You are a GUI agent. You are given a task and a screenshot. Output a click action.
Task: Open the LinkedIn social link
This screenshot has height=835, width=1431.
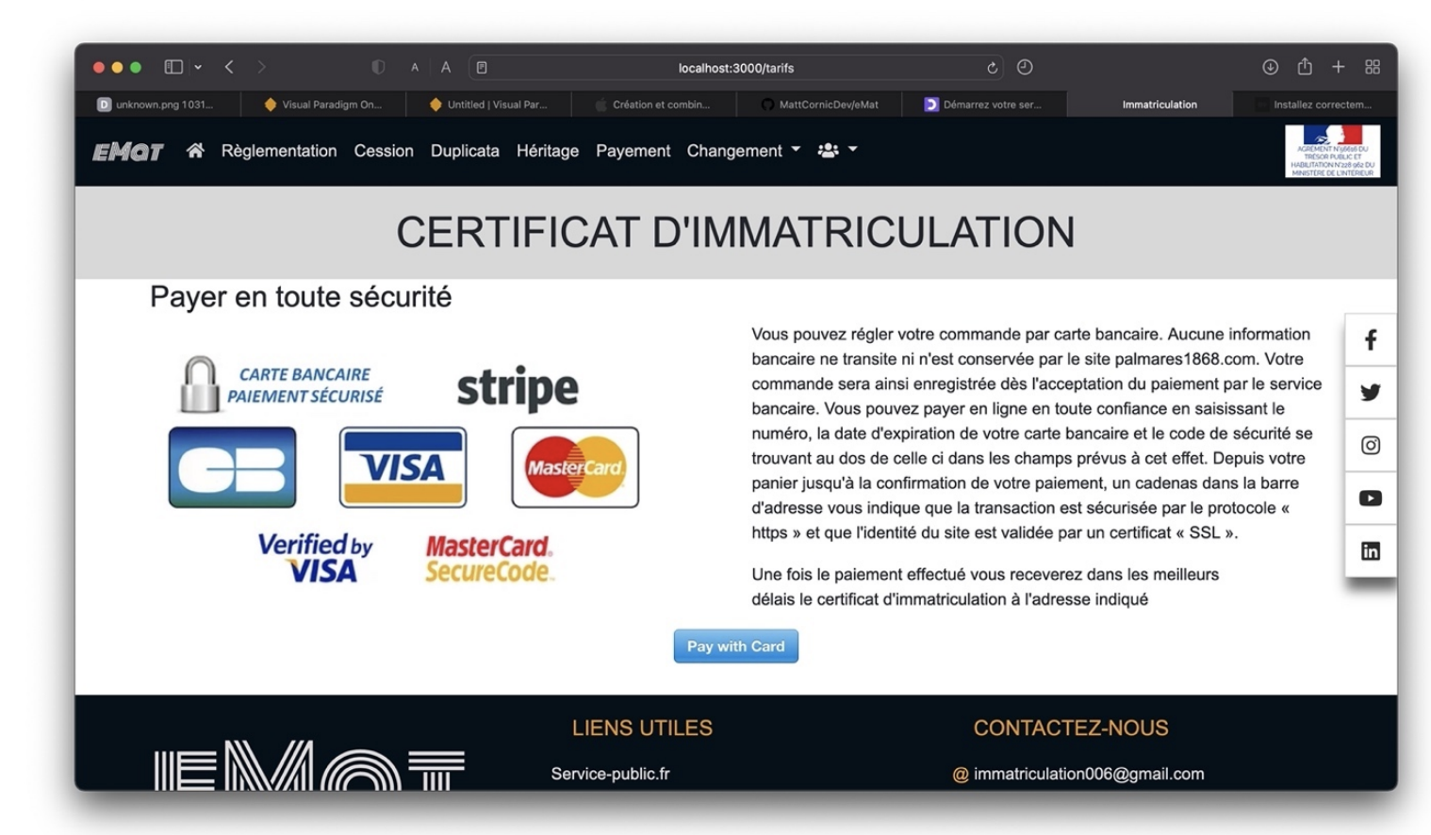click(x=1371, y=551)
